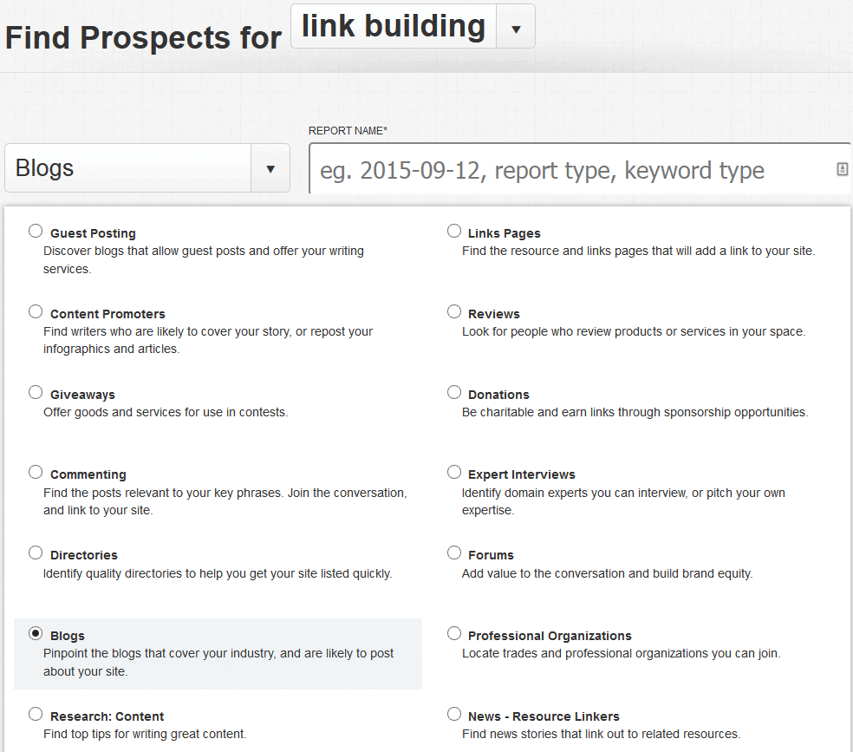This screenshot has width=853, height=752.
Task: Select Professional Organizations radio button
Action: click(454, 633)
